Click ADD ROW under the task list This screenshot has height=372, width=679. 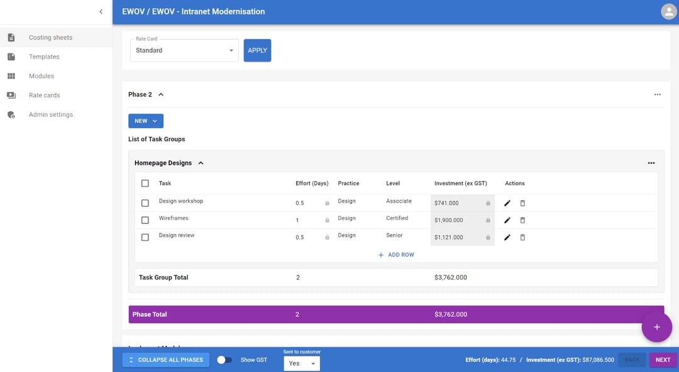pyautogui.click(x=395, y=255)
